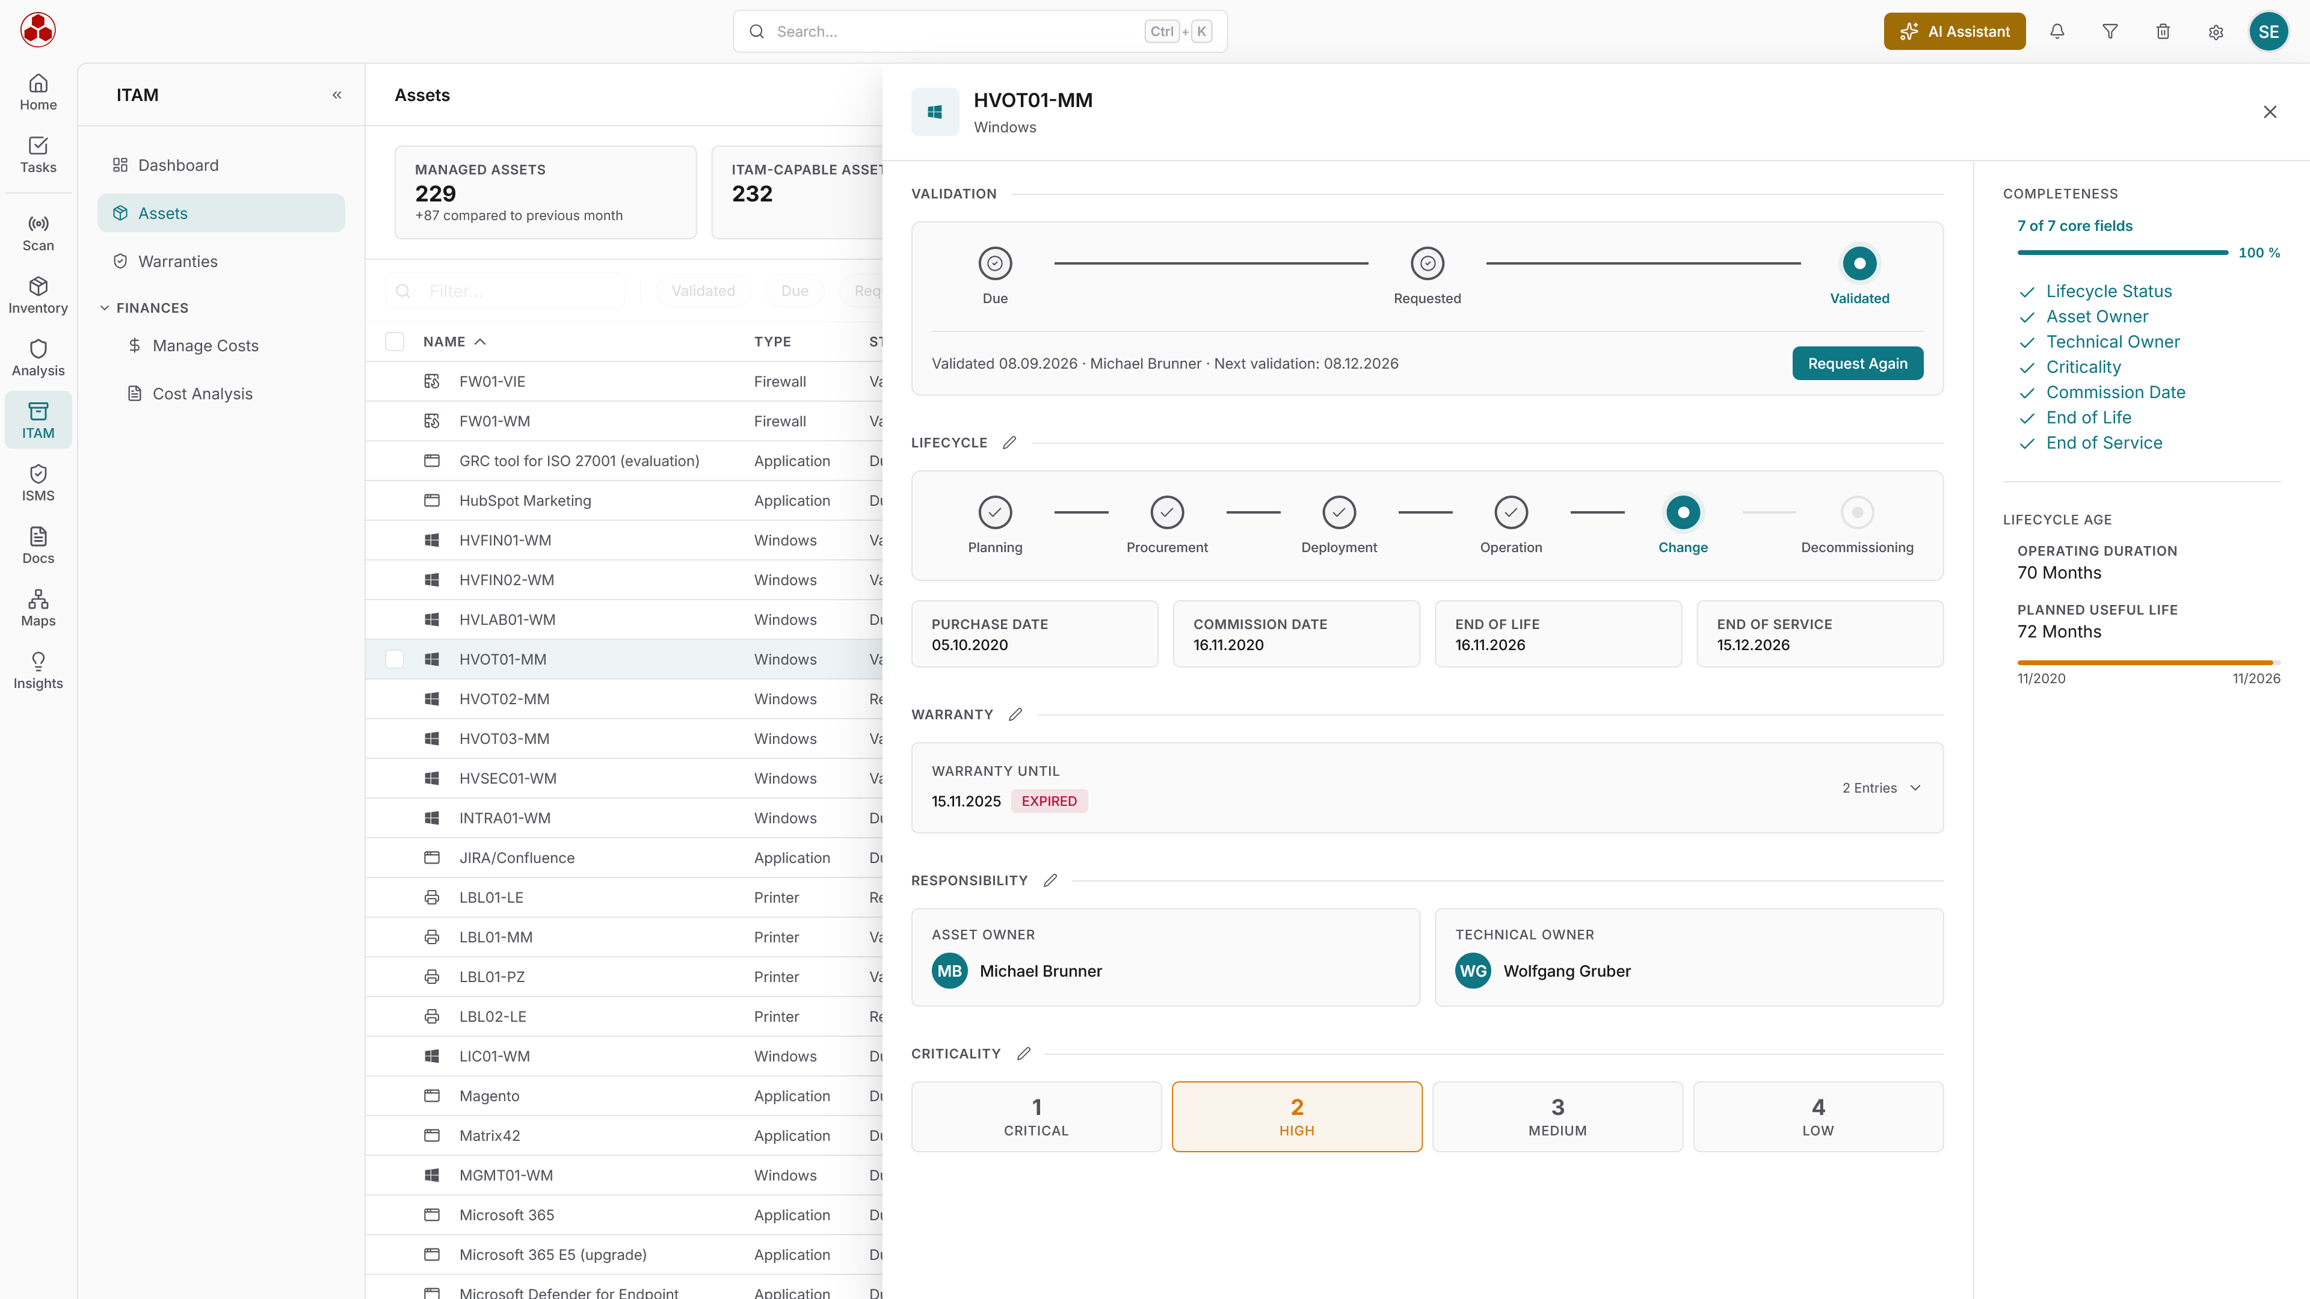Click the filter funnel icon in top bar
This screenshot has width=2310, height=1299.
pyautogui.click(x=2110, y=31)
